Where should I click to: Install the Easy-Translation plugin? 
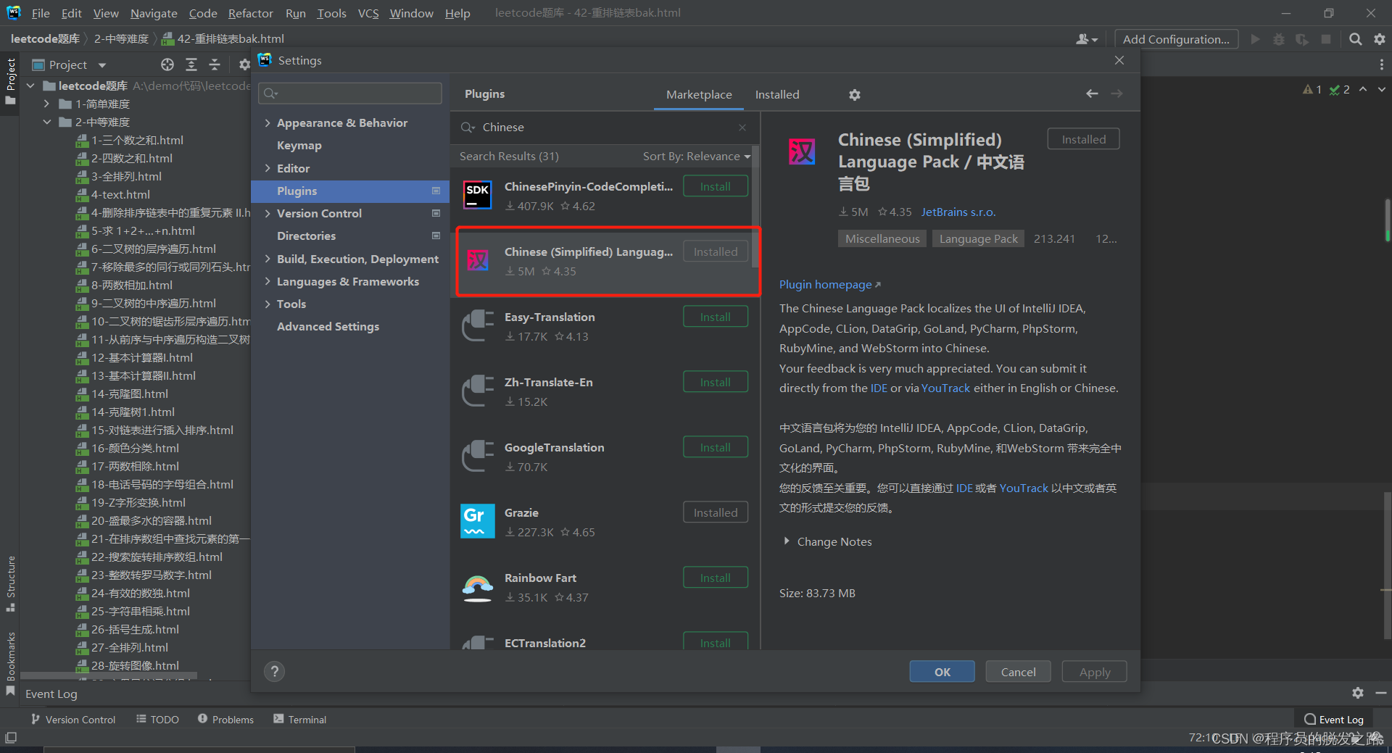(715, 317)
